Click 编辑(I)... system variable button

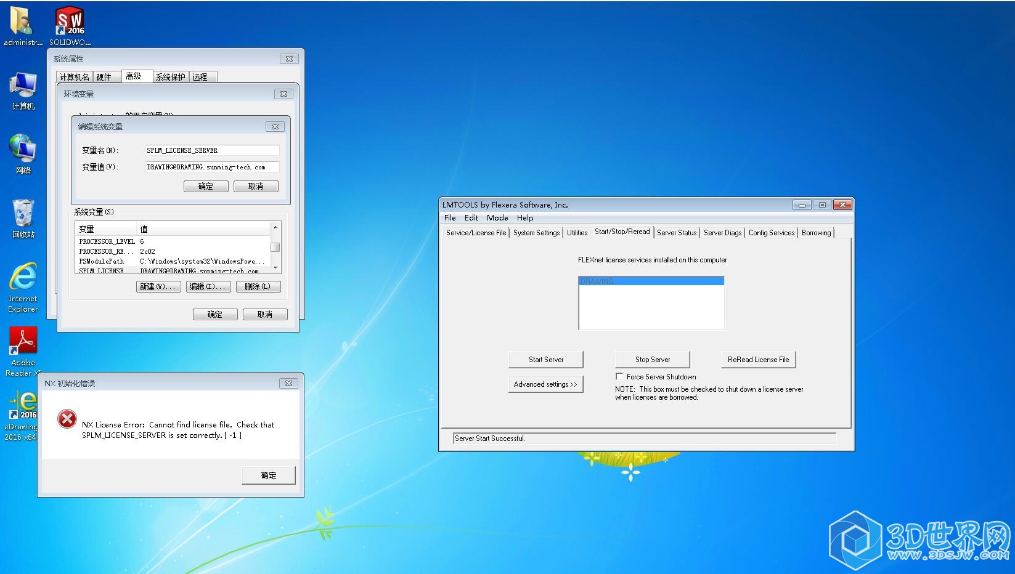[209, 286]
